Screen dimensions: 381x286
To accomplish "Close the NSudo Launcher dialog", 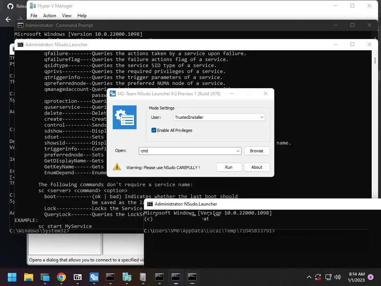I will tap(266, 93).
